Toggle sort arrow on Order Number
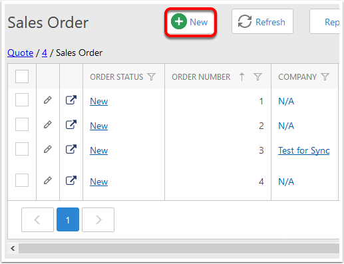This screenshot has width=344, height=264. [242, 76]
